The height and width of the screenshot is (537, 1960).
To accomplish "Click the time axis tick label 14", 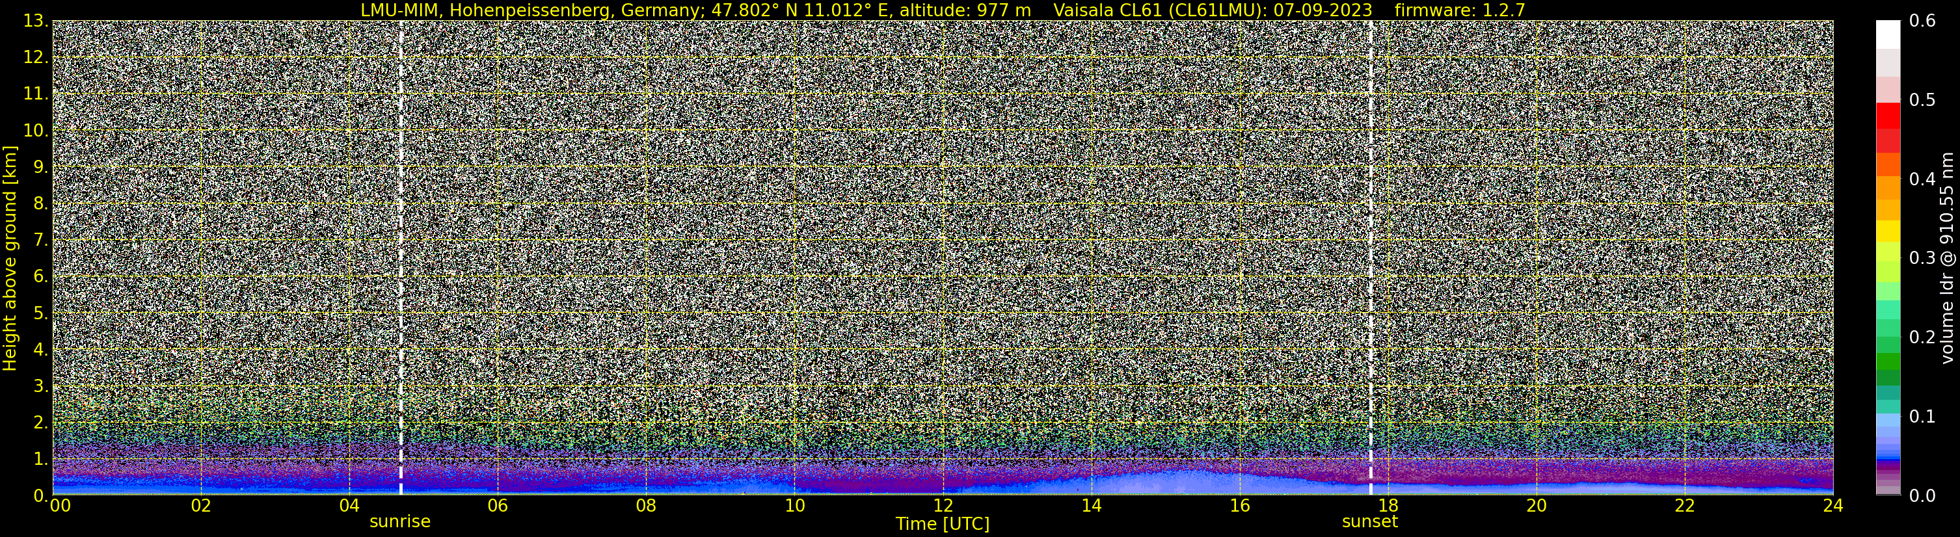I will 1091,506.
